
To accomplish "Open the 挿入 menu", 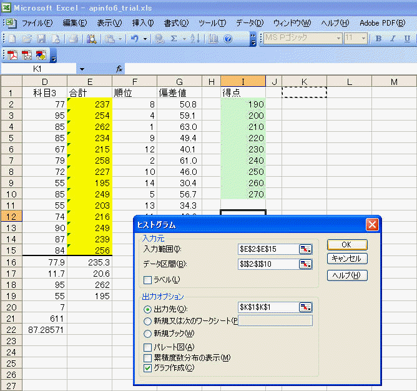I will coord(143,23).
